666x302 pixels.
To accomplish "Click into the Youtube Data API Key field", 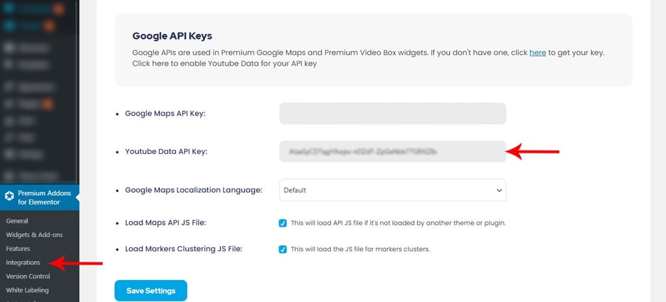I will click(392, 151).
